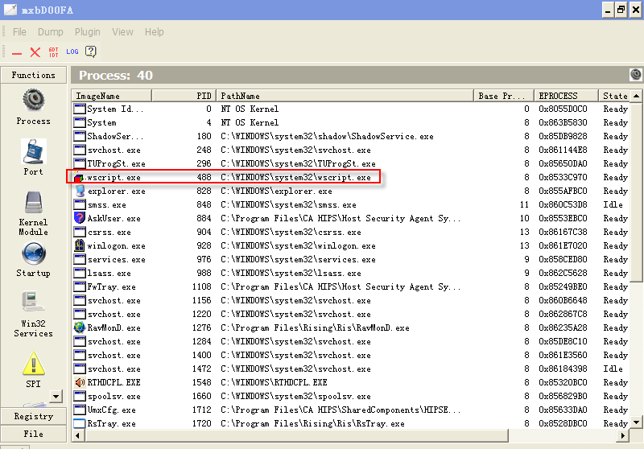Open the SPI warning sidebar icon
Image resolution: width=644 pixels, height=449 pixels.
tap(33, 363)
